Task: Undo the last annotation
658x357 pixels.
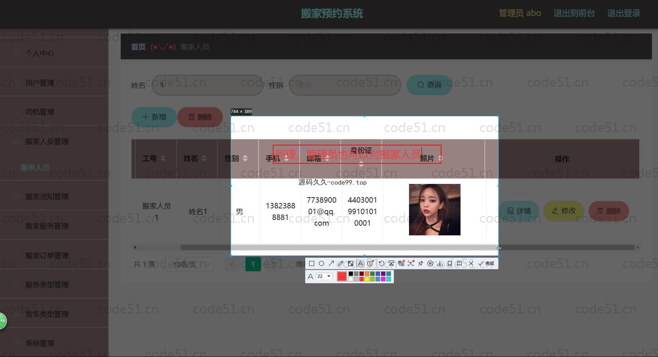Action: pyautogui.click(x=381, y=263)
